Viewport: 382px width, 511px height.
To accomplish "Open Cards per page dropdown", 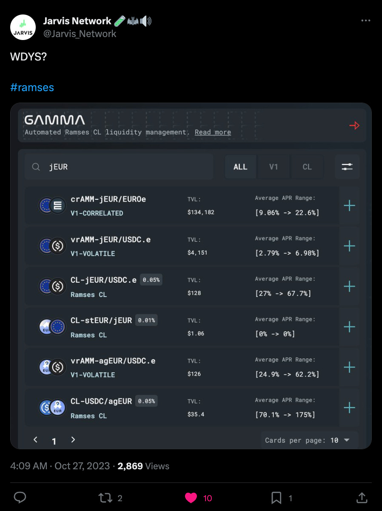I will (x=309, y=440).
